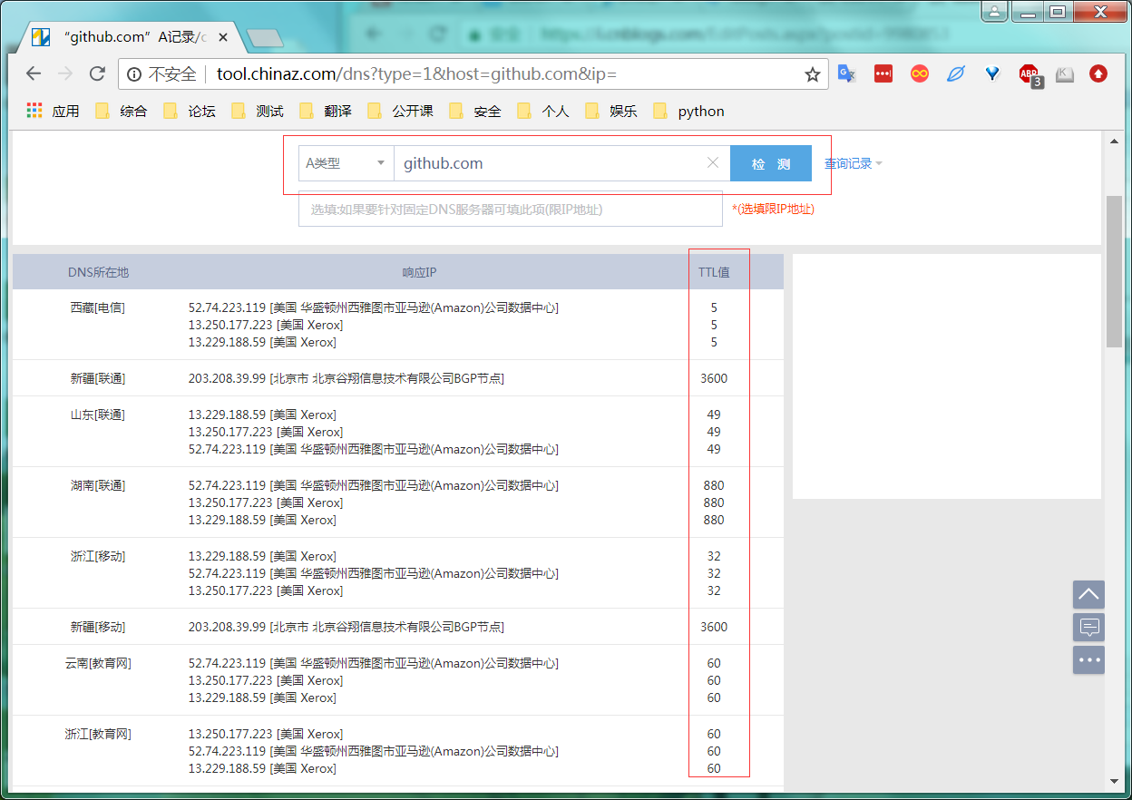Click the DNS所在地 column header
The width and height of the screenshot is (1132, 800).
(98, 272)
